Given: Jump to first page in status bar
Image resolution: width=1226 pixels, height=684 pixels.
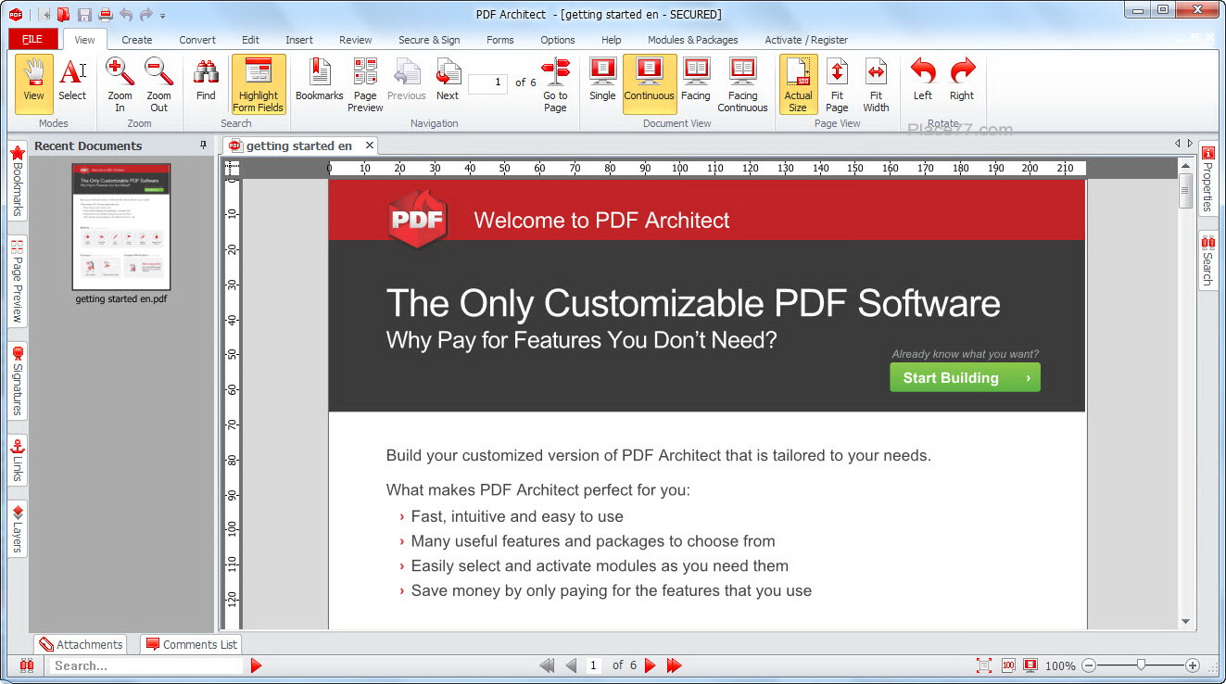Looking at the screenshot, I should pos(547,665).
